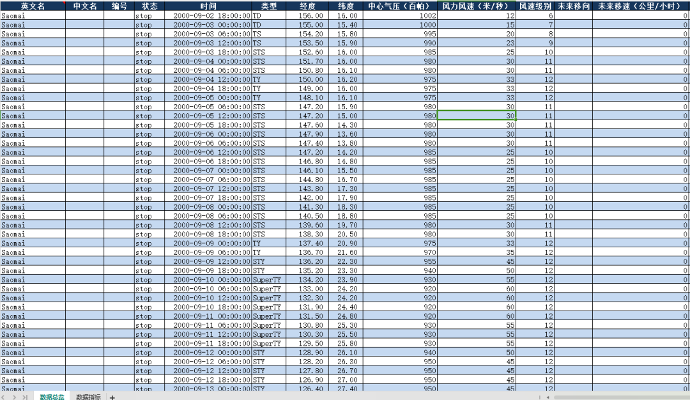Select the wind speed 23 cell in the 2000-09-03 12:00:00 row
The width and height of the screenshot is (690, 400).
[x=477, y=43]
